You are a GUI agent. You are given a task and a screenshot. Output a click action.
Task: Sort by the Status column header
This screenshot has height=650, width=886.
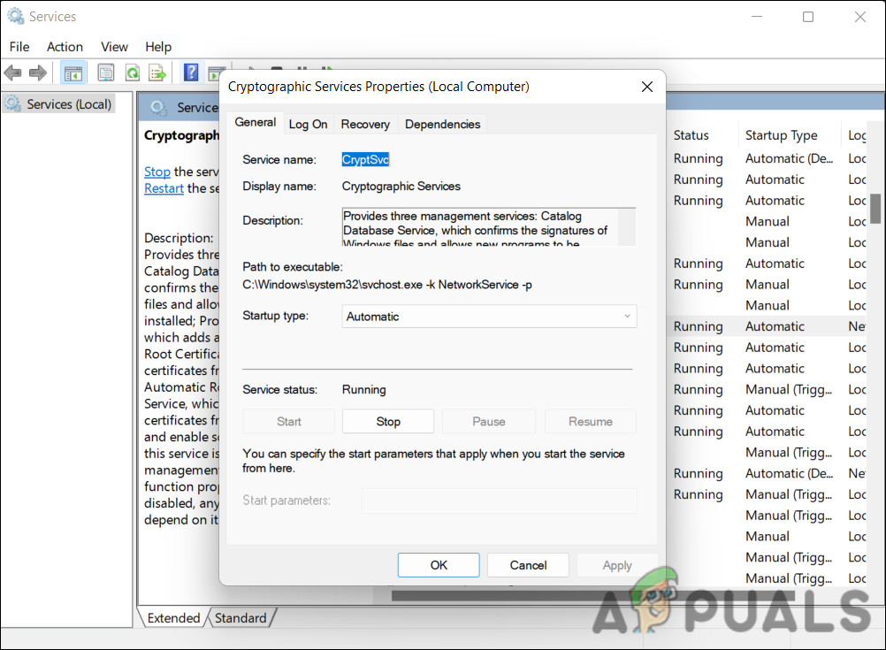point(691,135)
